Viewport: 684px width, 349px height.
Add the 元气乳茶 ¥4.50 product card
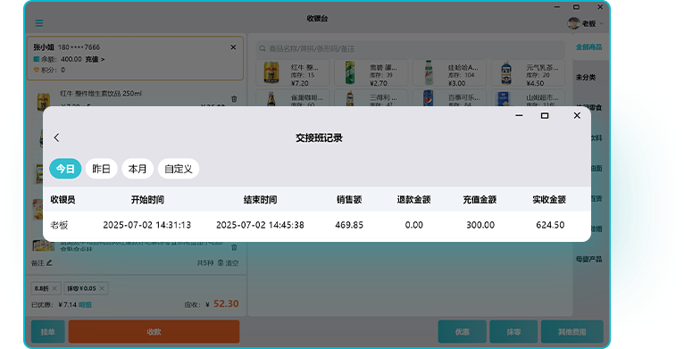pos(529,72)
